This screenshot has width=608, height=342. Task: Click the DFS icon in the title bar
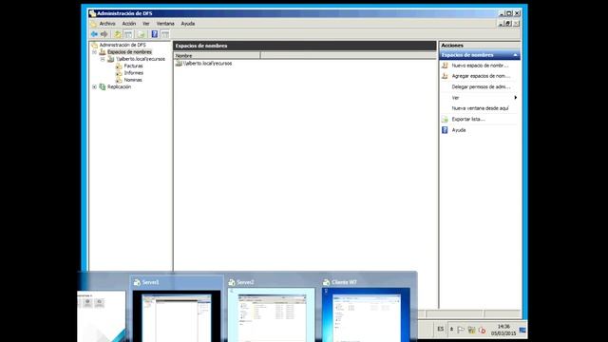click(x=92, y=13)
